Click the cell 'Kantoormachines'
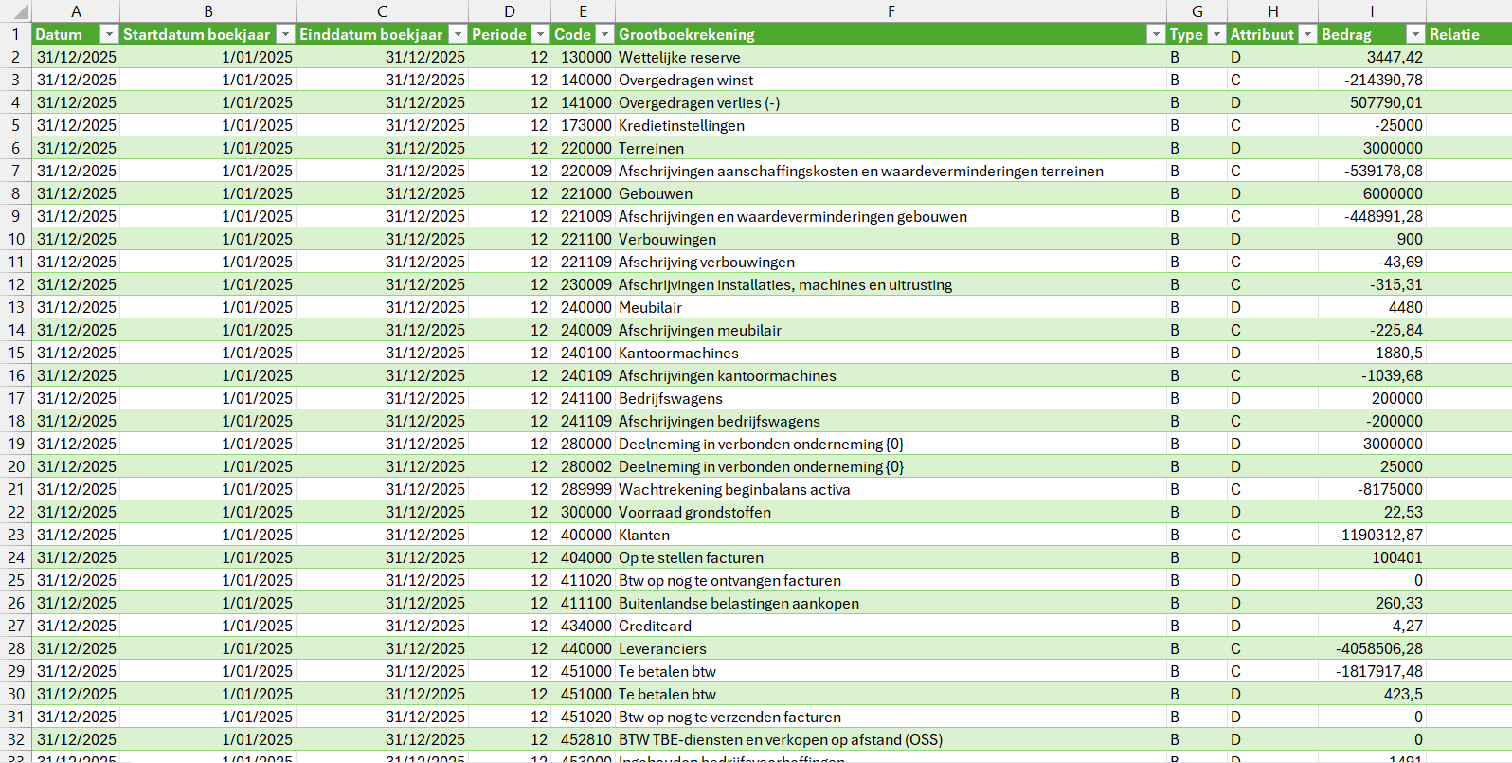 [891, 353]
